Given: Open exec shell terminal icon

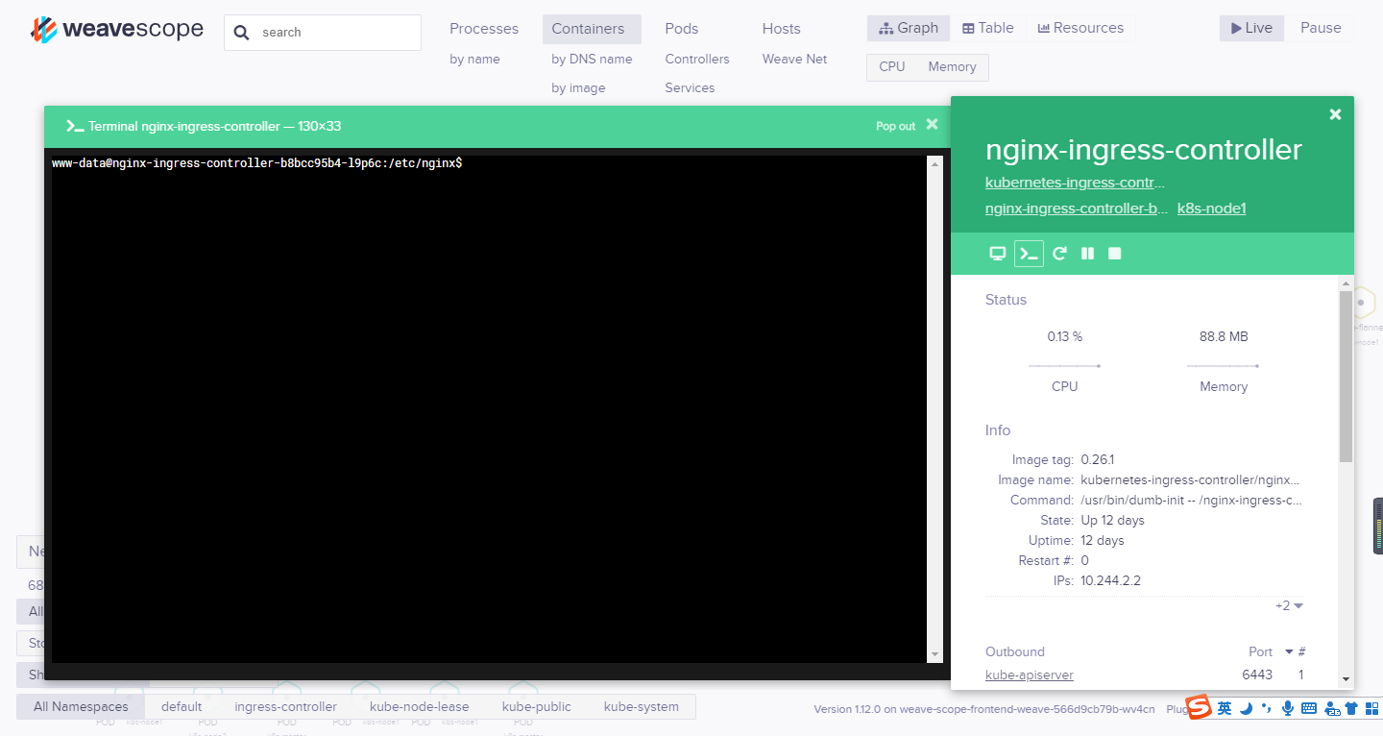Looking at the screenshot, I should tap(1029, 254).
